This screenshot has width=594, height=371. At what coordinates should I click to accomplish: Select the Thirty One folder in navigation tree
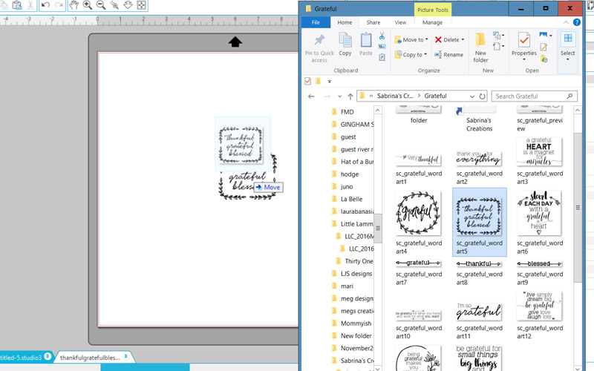click(x=359, y=261)
